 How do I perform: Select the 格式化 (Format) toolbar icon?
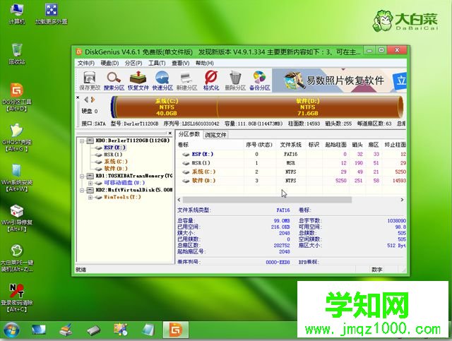[x=210, y=80]
